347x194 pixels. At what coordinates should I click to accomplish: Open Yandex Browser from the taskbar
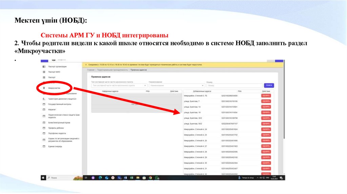pyautogui.click(x=113, y=178)
